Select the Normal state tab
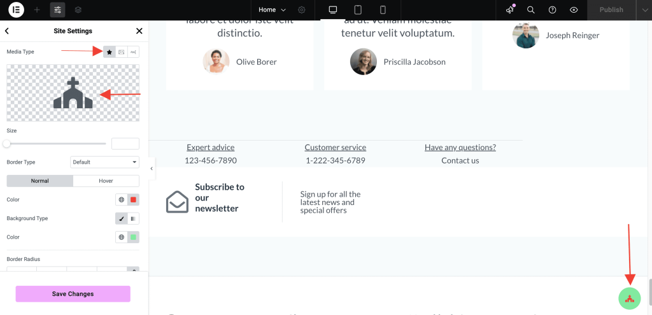 (40, 181)
